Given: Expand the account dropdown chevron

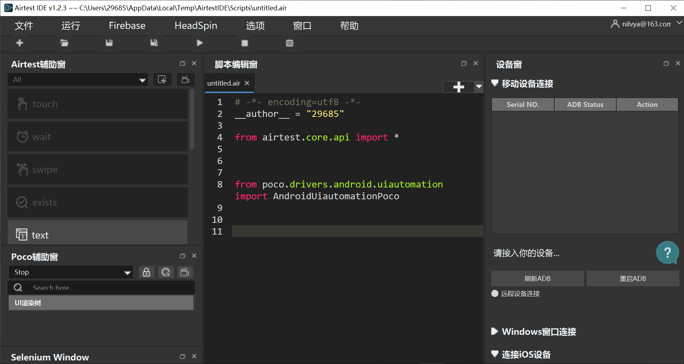Looking at the screenshot, I should point(679,22).
